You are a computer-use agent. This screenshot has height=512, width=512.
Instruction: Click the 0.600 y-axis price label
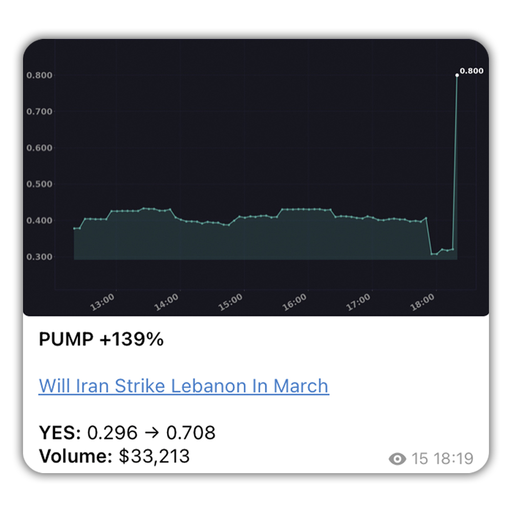click(38, 148)
